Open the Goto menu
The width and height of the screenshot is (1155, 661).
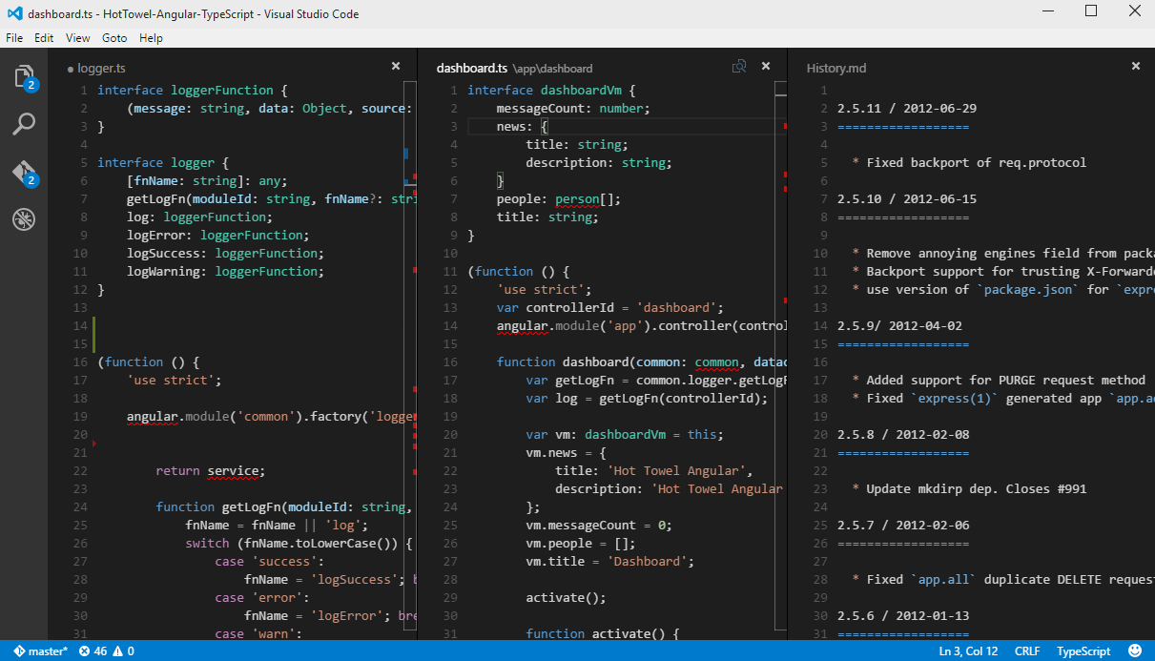[114, 38]
